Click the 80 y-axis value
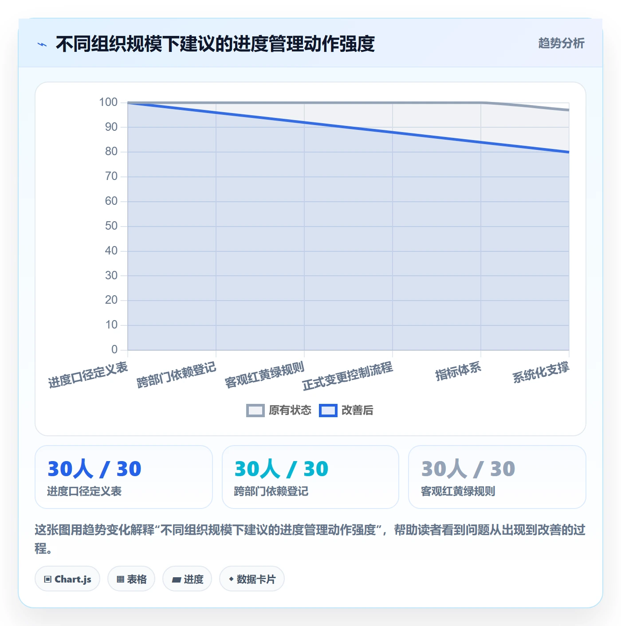Image resolution: width=621 pixels, height=626 pixels. point(111,152)
